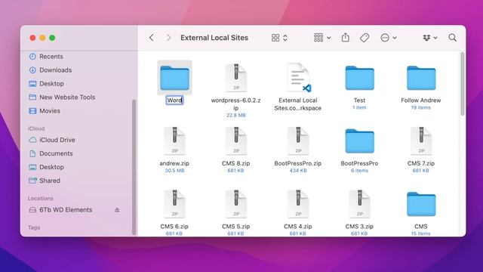
Task: Click the 'External Local Sites' window title
Action: (x=214, y=38)
